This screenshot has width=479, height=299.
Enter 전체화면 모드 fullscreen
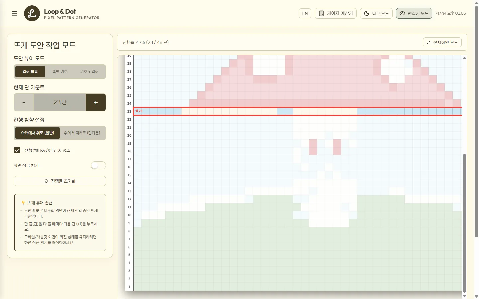pyautogui.click(x=442, y=42)
